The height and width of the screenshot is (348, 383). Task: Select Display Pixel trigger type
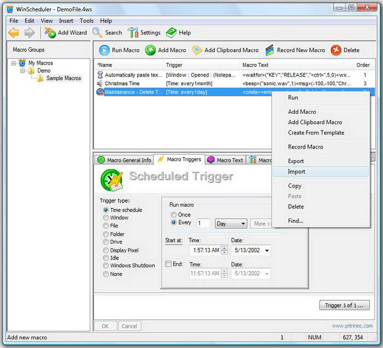[106, 250]
